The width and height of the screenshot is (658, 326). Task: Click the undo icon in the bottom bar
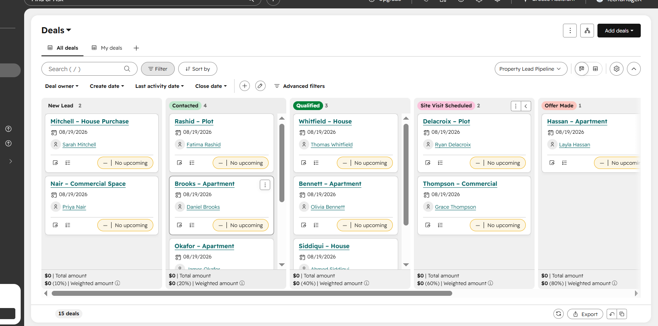tap(612, 314)
